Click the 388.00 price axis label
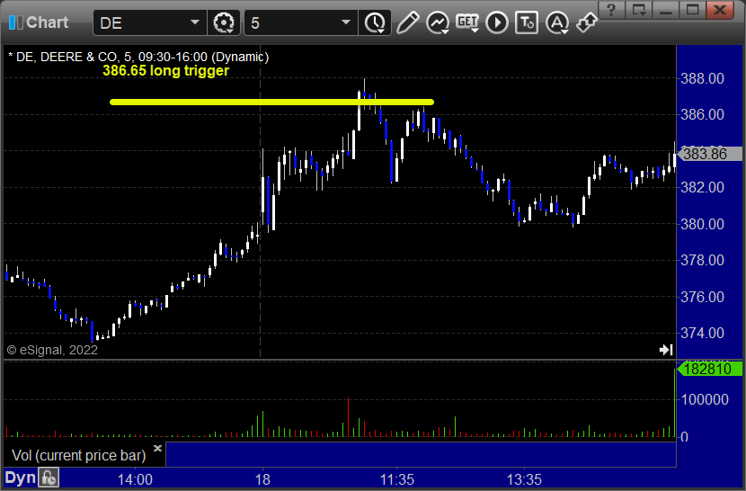 click(x=703, y=78)
